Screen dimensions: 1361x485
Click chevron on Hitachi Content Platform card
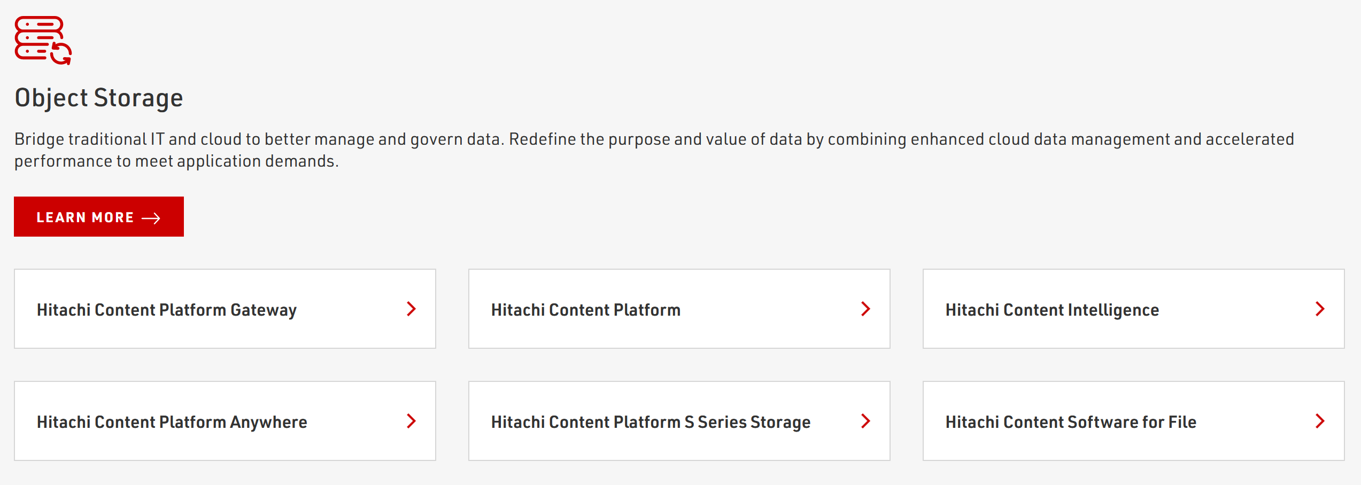[x=865, y=309]
